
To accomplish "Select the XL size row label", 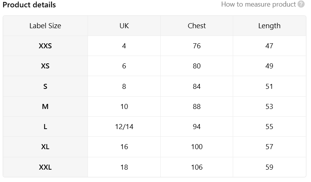I will 45,147.
